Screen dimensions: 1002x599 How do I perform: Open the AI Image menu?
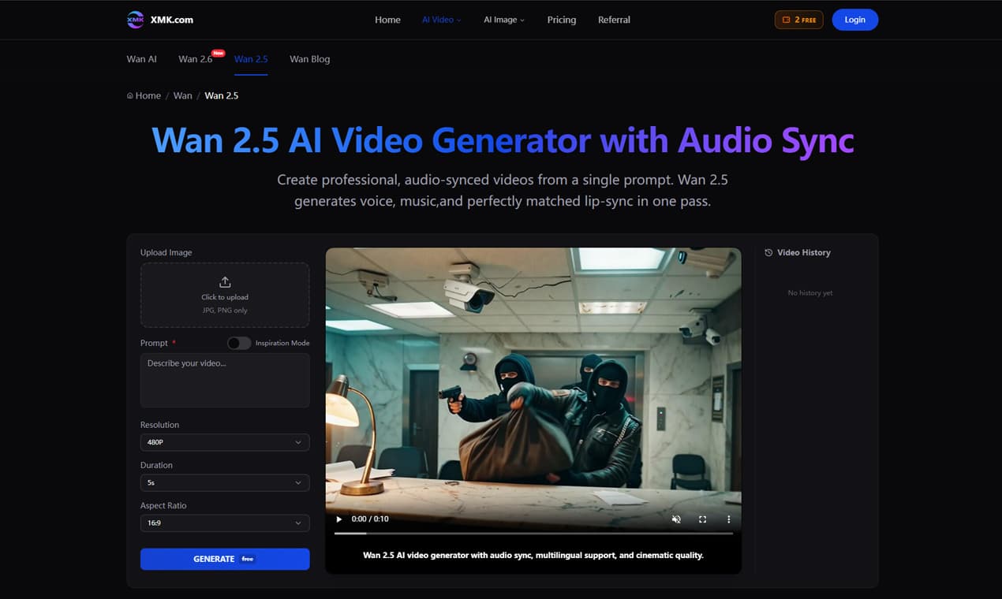(503, 19)
